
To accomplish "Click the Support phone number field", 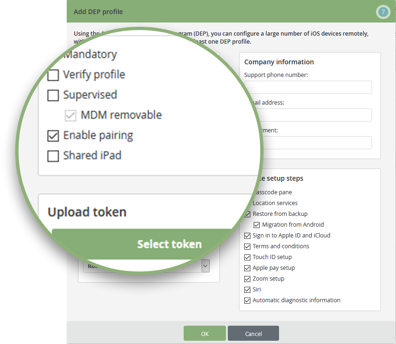I will coord(308,87).
